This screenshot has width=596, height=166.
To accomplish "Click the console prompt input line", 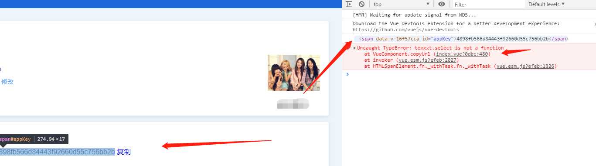I will coord(471,74).
